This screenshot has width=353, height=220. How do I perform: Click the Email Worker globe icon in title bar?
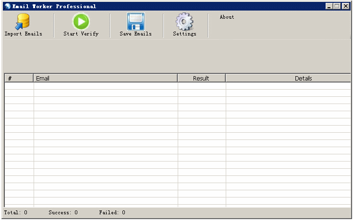[7, 6]
